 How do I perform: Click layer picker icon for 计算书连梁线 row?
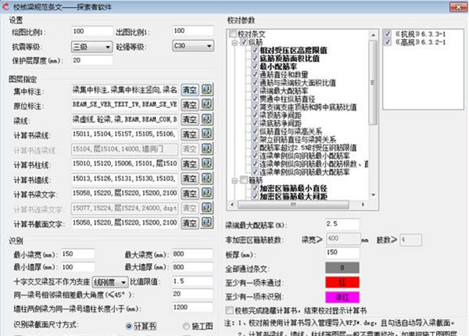[206, 149]
